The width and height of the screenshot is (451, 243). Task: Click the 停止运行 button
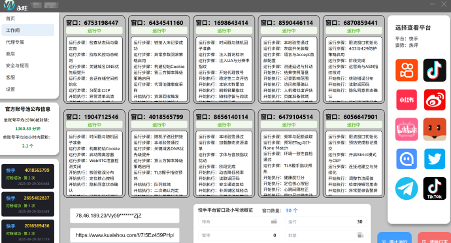tap(394, 238)
